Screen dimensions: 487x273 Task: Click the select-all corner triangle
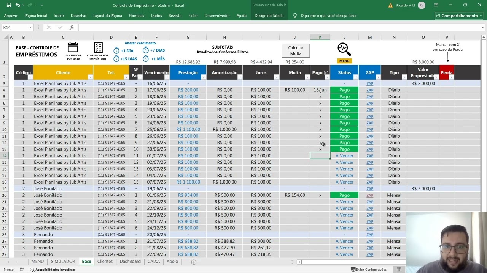pyautogui.click(x=5, y=37)
